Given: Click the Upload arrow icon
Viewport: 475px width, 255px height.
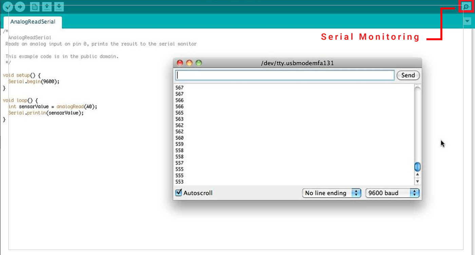Looking at the screenshot, I should (20, 6).
